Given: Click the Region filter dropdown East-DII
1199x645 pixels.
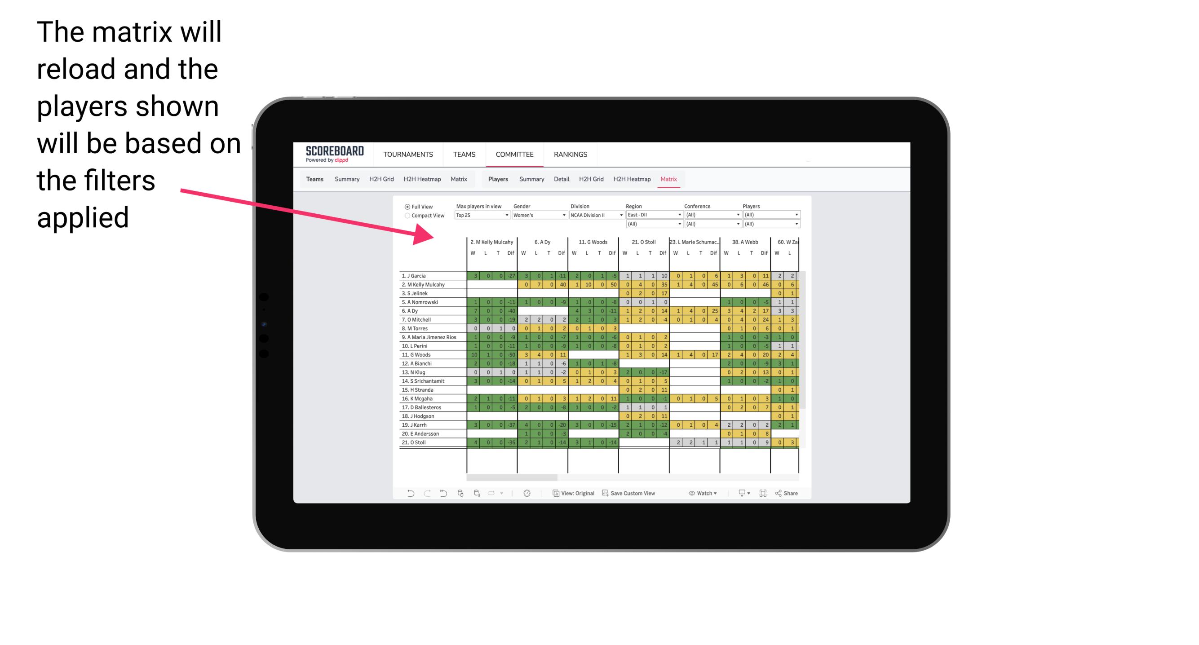Looking at the screenshot, I should tap(650, 214).
